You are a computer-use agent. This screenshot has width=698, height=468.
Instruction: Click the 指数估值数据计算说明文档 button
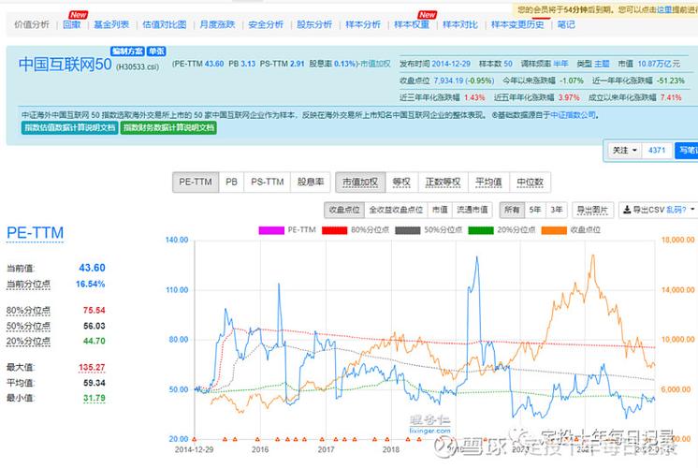point(69,127)
